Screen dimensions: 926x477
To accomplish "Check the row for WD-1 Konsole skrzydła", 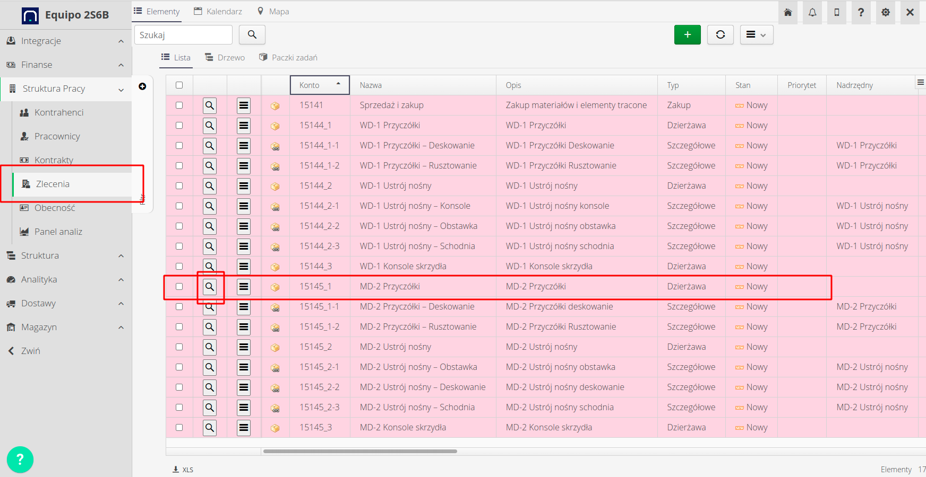I will (x=179, y=266).
